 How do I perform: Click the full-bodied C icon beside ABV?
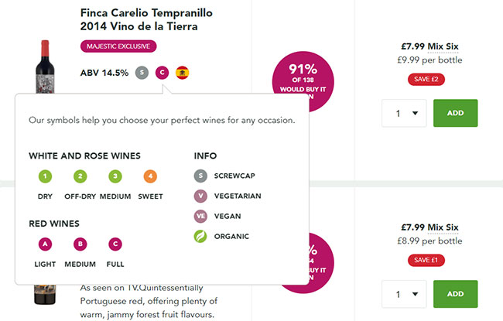[162, 73]
